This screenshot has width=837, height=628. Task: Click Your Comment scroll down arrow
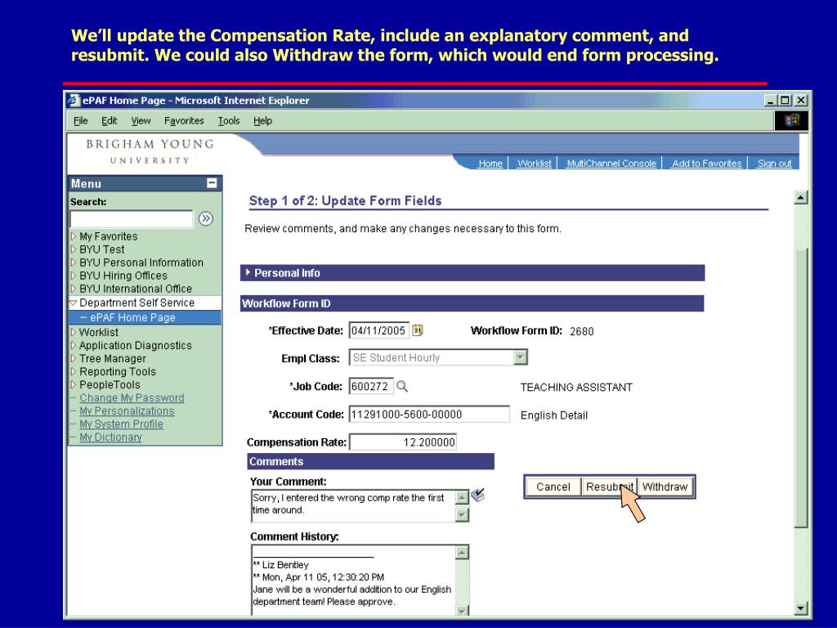coord(462,515)
